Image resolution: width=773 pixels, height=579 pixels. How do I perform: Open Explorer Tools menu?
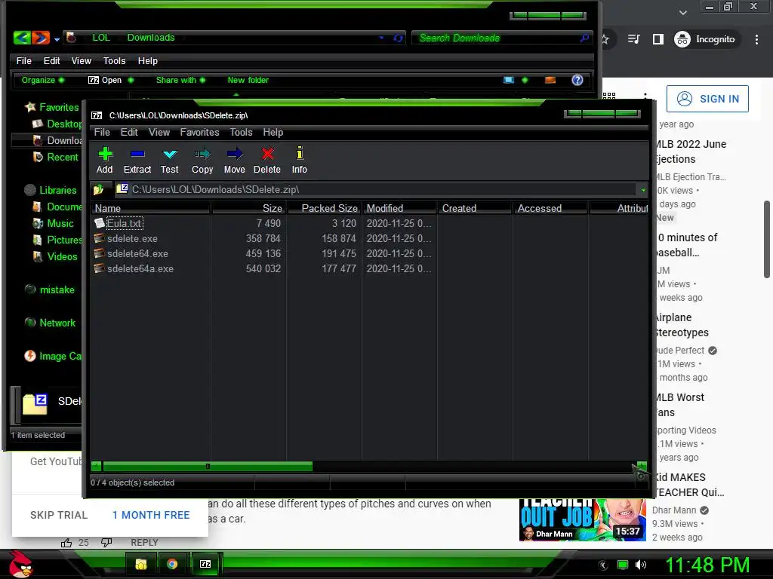(115, 61)
